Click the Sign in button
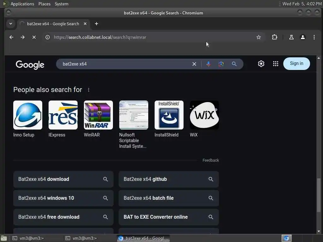 click(297, 64)
